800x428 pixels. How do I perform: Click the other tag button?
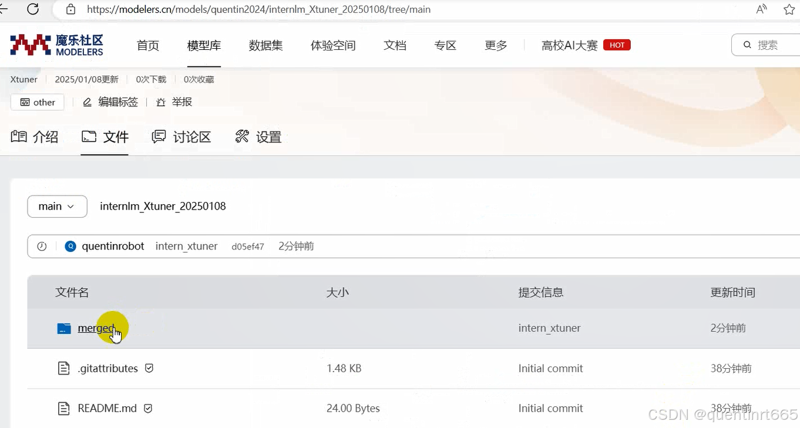37,102
